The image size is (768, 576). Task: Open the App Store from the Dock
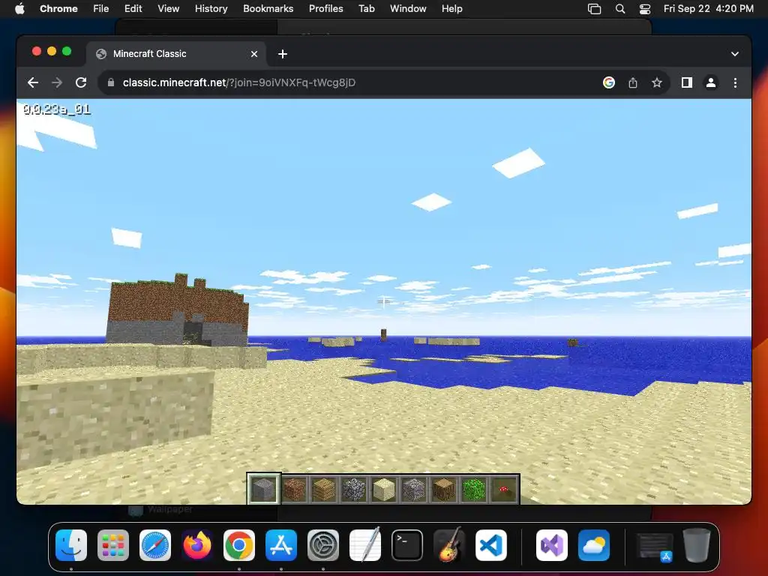point(281,545)
